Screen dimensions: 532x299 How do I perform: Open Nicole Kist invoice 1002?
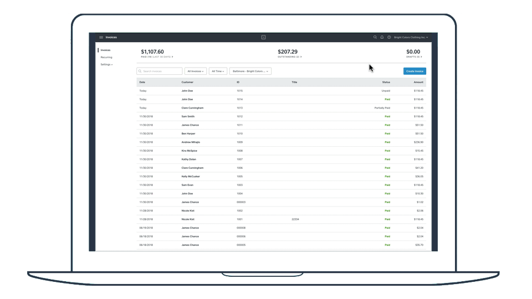(282, 210)
